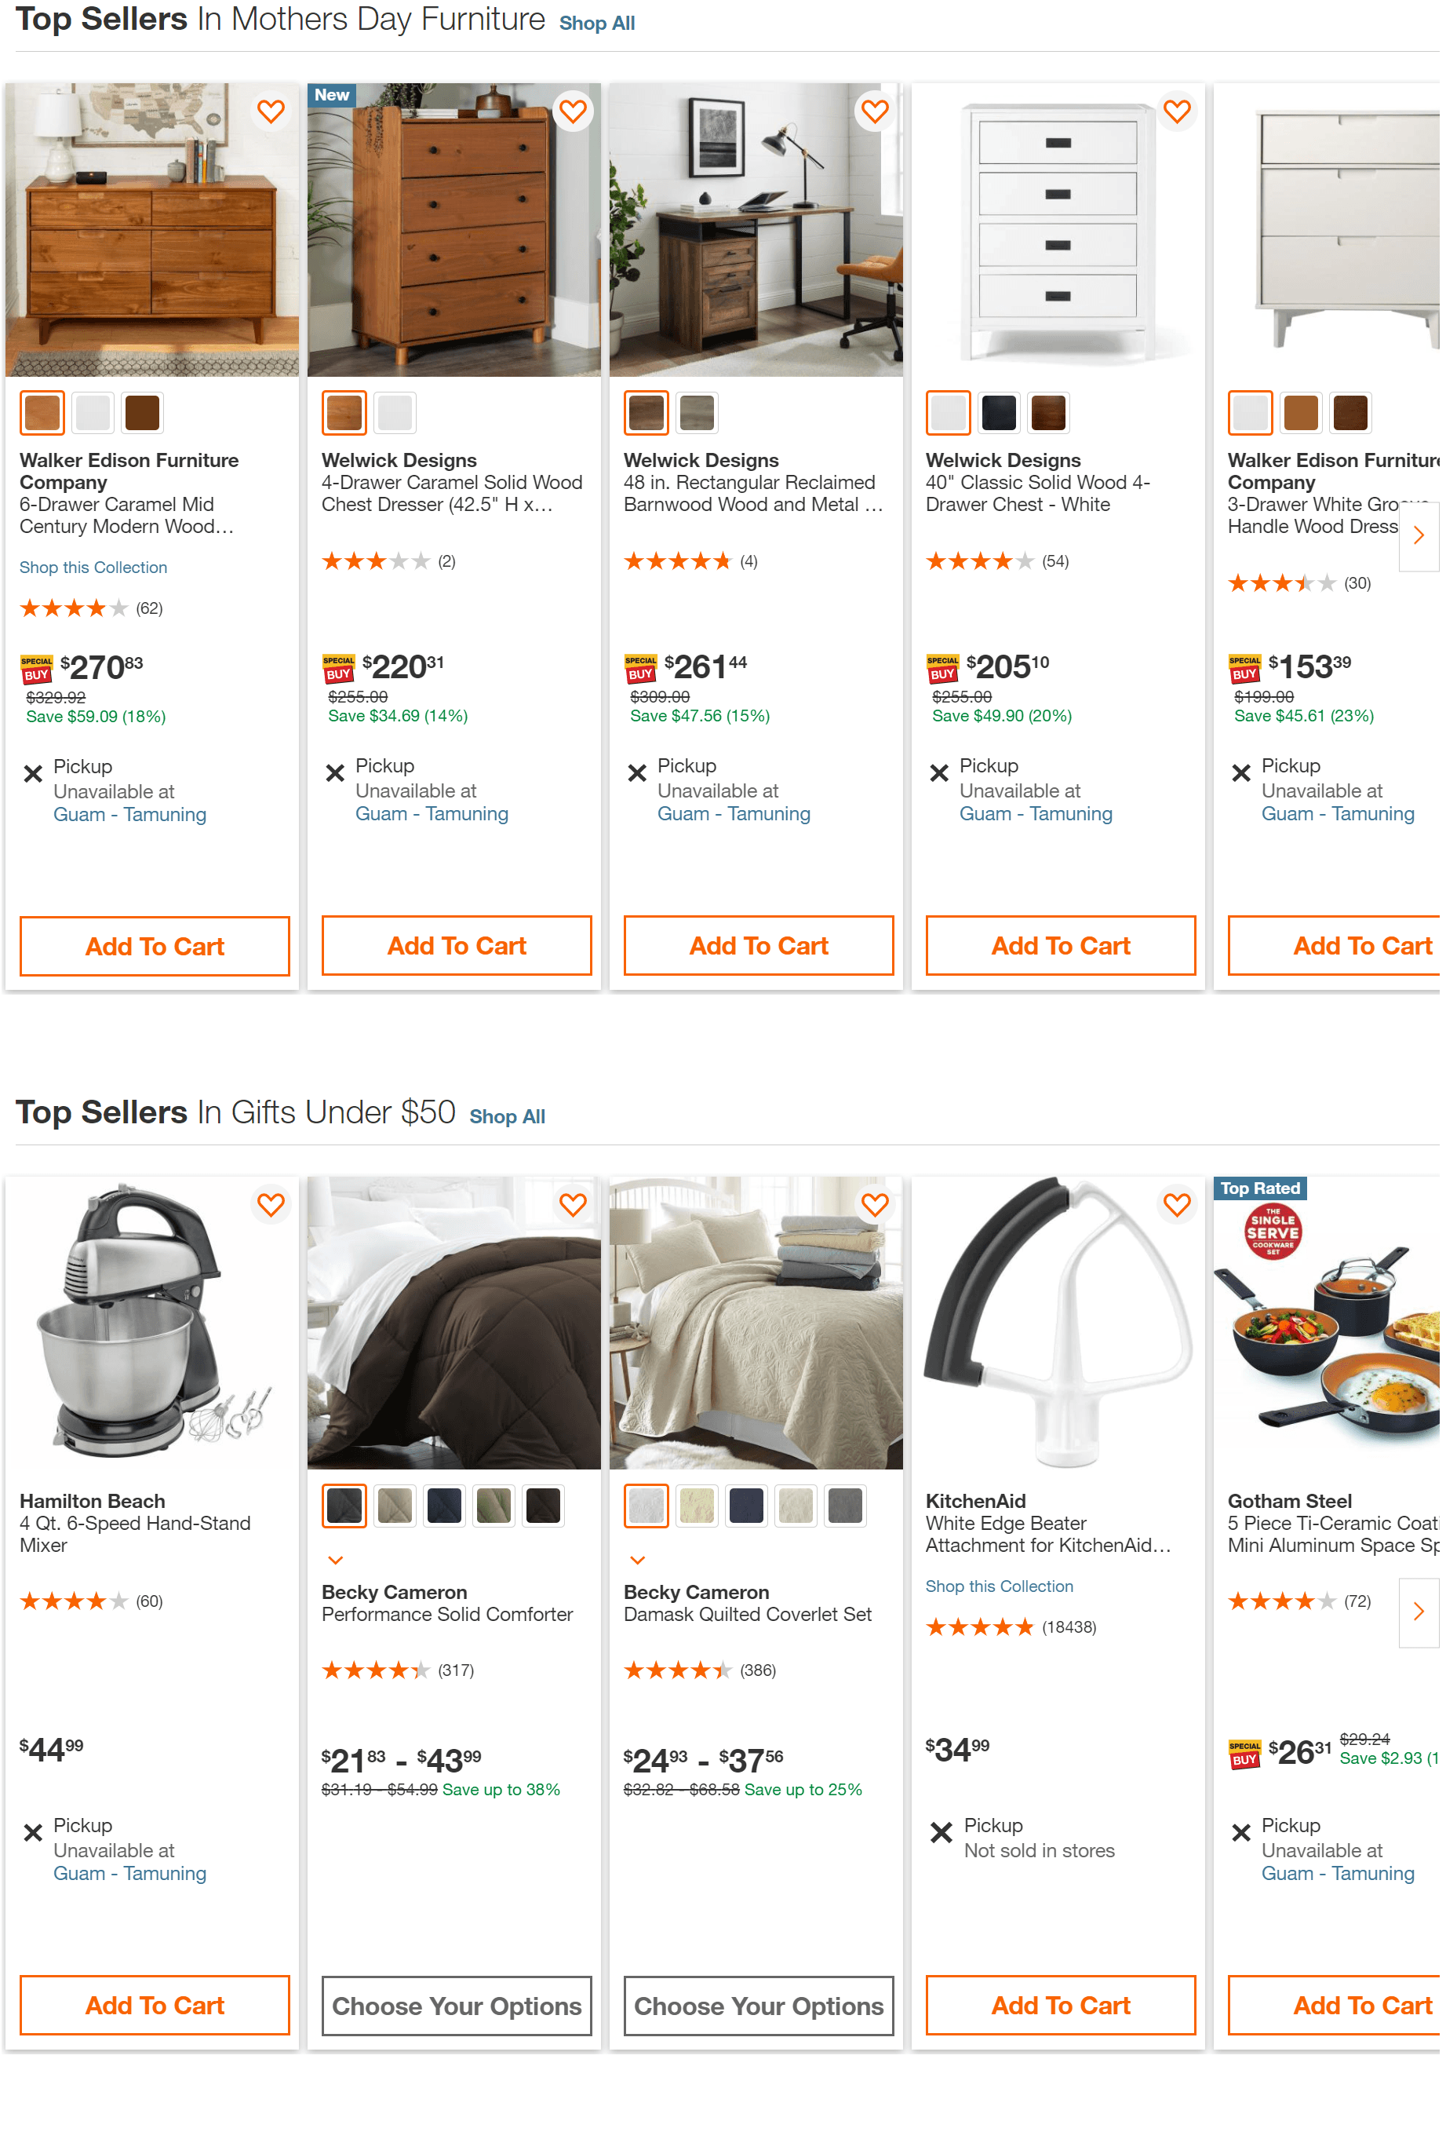The width and height of the screenshot is (1446, 2154).
Task: Open Shop All for Gifts Under $50
Action: 506,1116
